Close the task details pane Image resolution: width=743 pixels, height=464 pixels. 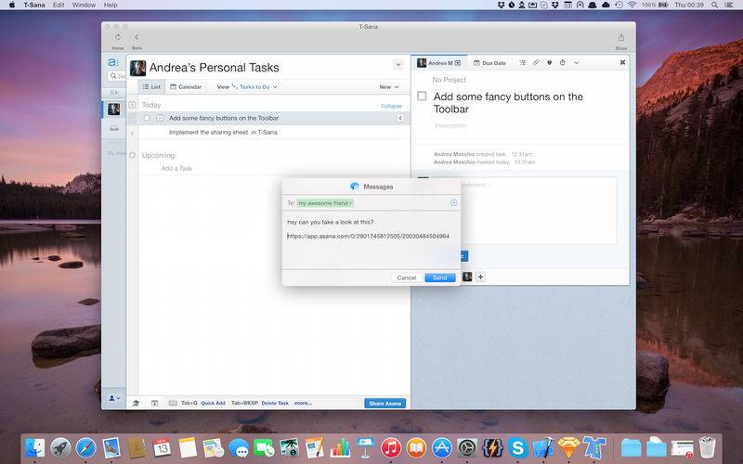click(622, 62)
